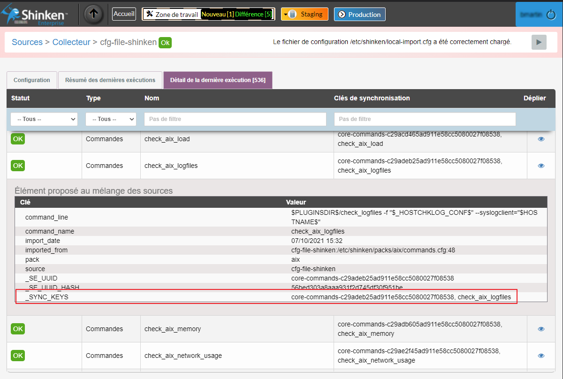This screenshot has height=379, width=563.
Task: Toggle eye icon for check_aix_load row
Action: pyautogui.click(x=541, y=139)
